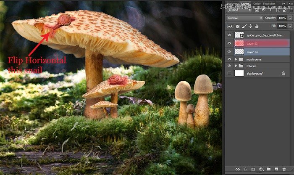Create a new layer group
294x175 pixels.
[269, 169]
